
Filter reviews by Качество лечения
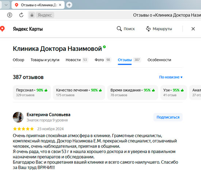79,93
